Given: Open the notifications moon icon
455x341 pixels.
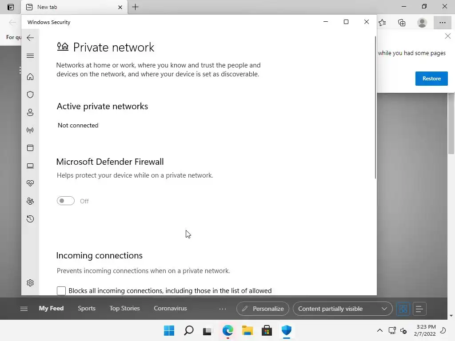Looking at the screenshot, I should coord(443,330).
